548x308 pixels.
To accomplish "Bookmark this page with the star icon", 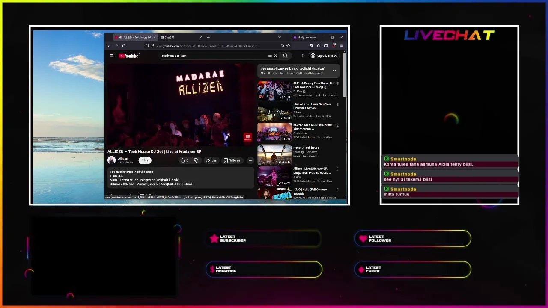I will (288, 46).
